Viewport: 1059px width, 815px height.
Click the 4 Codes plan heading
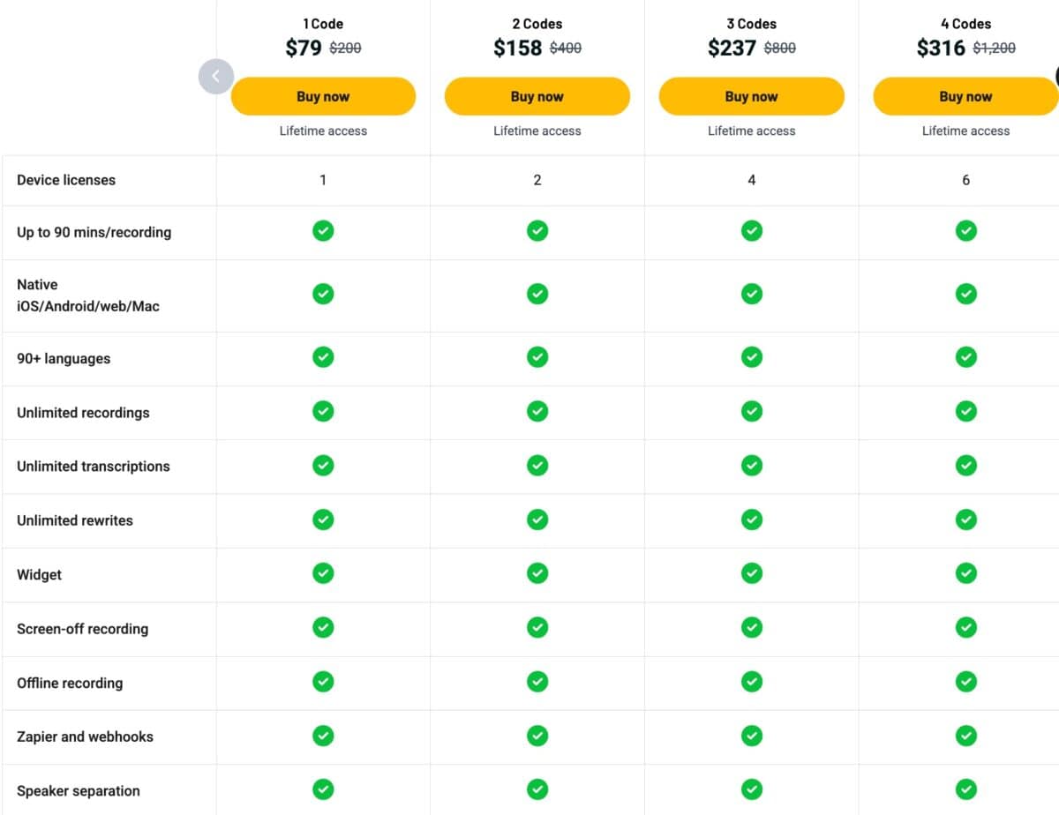965,24
